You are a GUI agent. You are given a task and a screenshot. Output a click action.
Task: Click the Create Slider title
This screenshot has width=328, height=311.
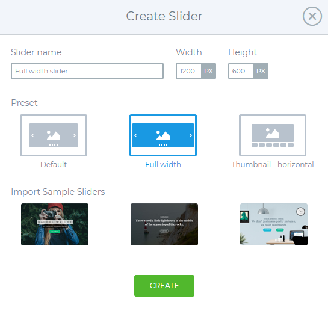[x=164, y=16]
